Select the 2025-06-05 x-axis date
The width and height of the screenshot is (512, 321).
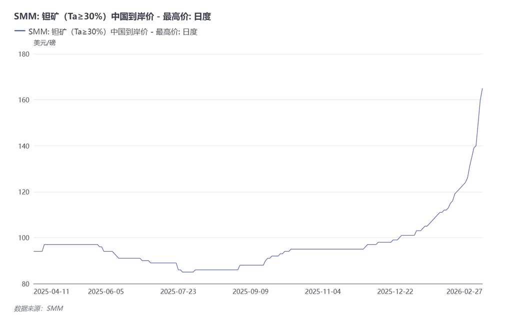click(x=105, y=292)
